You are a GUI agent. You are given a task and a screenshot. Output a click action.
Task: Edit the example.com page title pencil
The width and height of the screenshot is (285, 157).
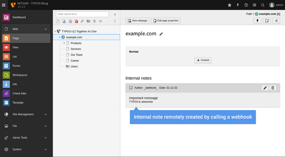click(x=161, y=34)
